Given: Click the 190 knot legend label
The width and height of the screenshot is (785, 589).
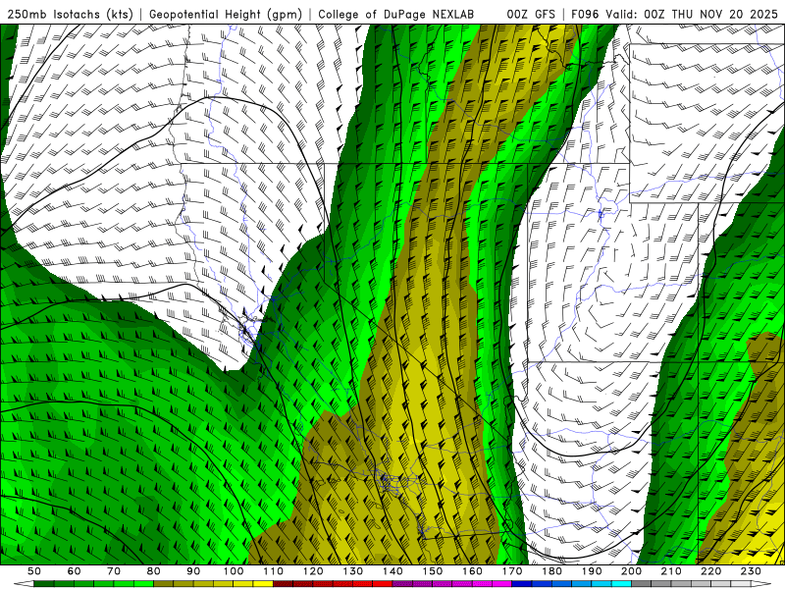Looking at the screenshot, I should coord(592,571).
